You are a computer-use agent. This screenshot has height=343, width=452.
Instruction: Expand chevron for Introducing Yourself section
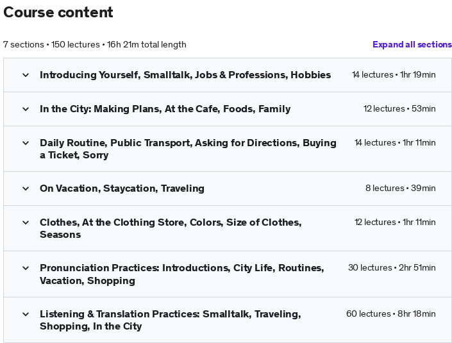tap(26, 75)
